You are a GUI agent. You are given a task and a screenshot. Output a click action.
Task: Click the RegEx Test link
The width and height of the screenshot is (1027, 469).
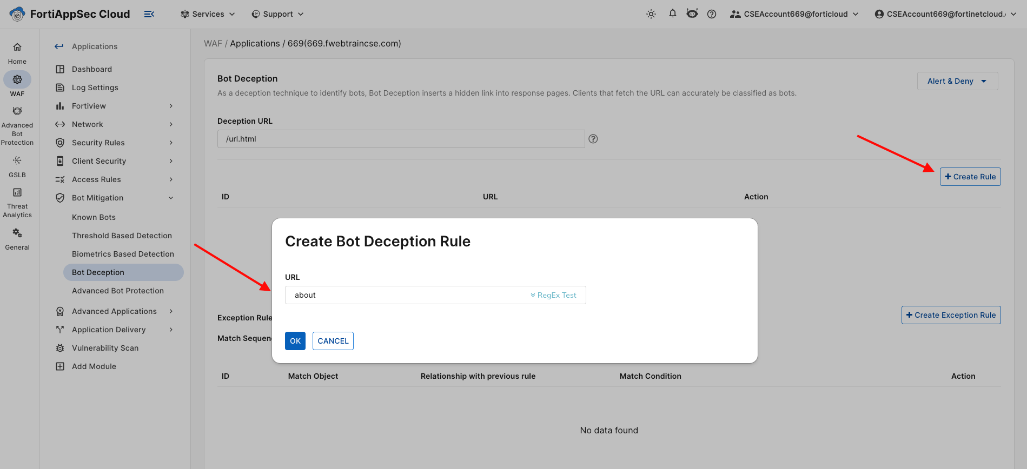(x=553, y=295)
